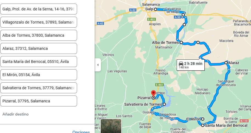Viewport: 251px width, 133px height.
Task: Edit the Galp starting point field
Action: tap(39, 9)
